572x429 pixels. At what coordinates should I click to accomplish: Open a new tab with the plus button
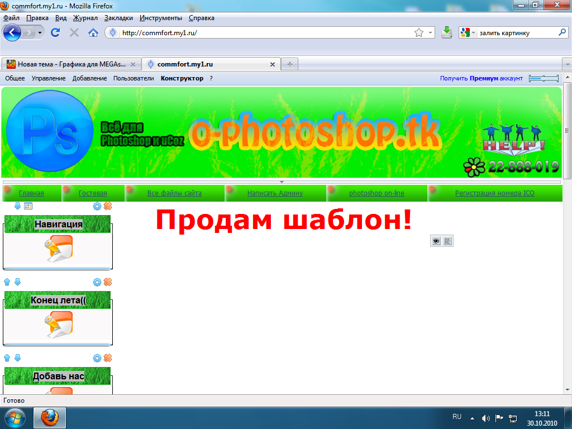(290, 64)
